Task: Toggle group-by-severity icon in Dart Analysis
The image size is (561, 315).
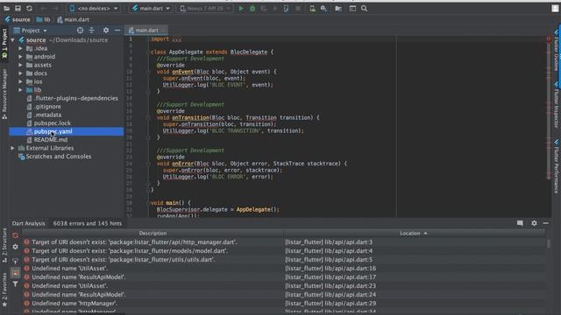Action: pyautogui.click(x=15, y=272)
